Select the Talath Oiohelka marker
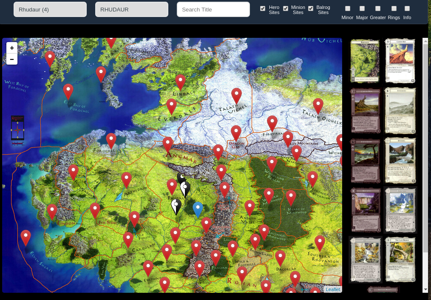 point(318,105)
